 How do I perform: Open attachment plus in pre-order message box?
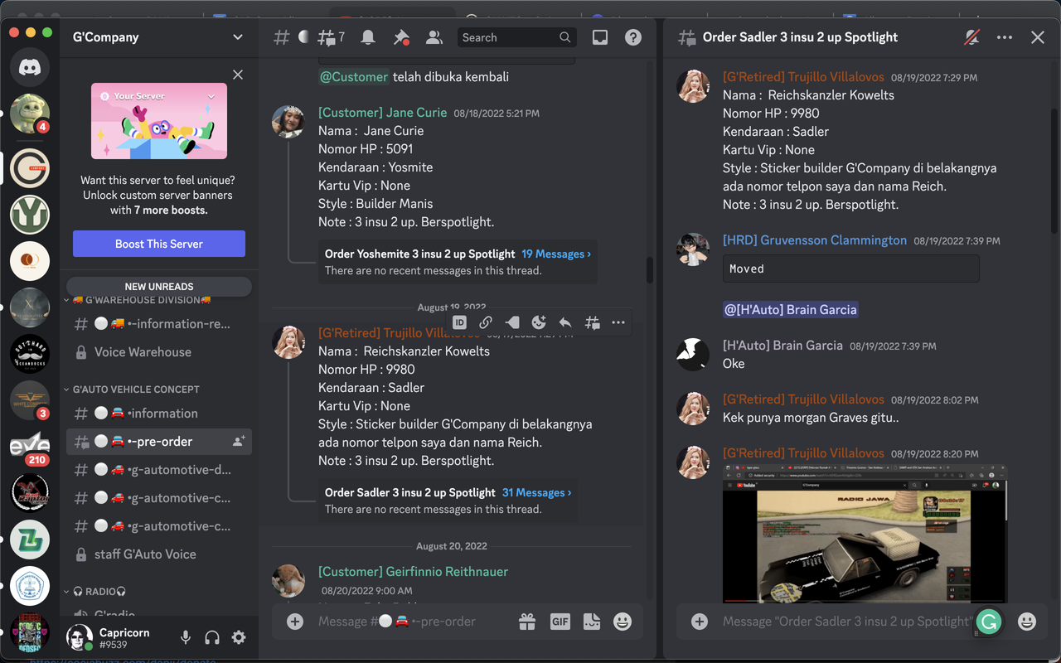click(295, 621)
